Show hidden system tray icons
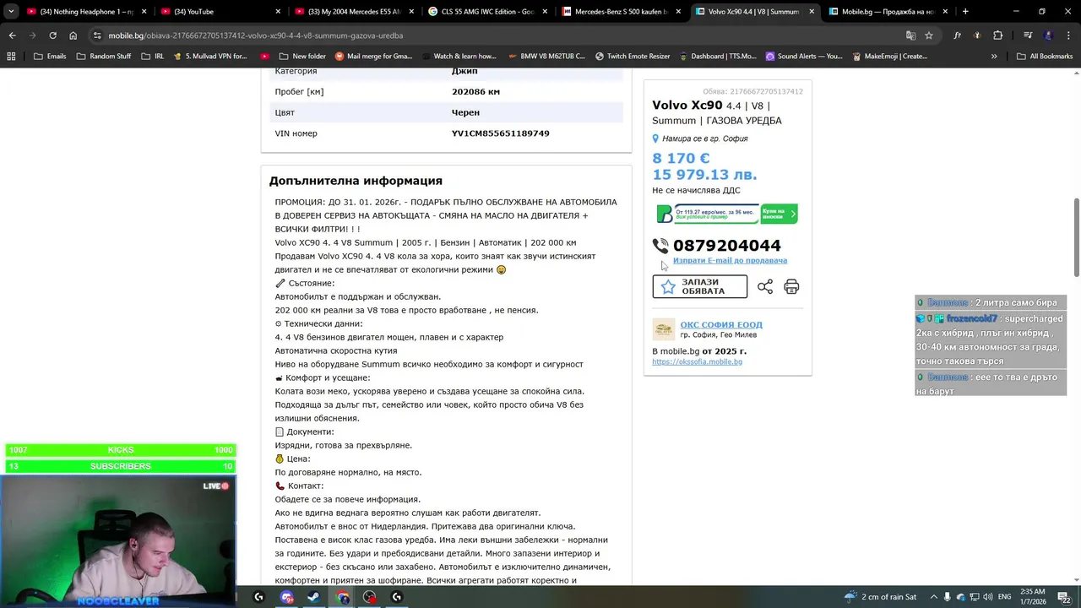Viewport: 1081px width, 608px height. click(x=932, y=597)
